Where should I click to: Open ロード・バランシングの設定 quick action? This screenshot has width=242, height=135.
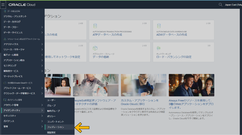click(x=174, y=57)
